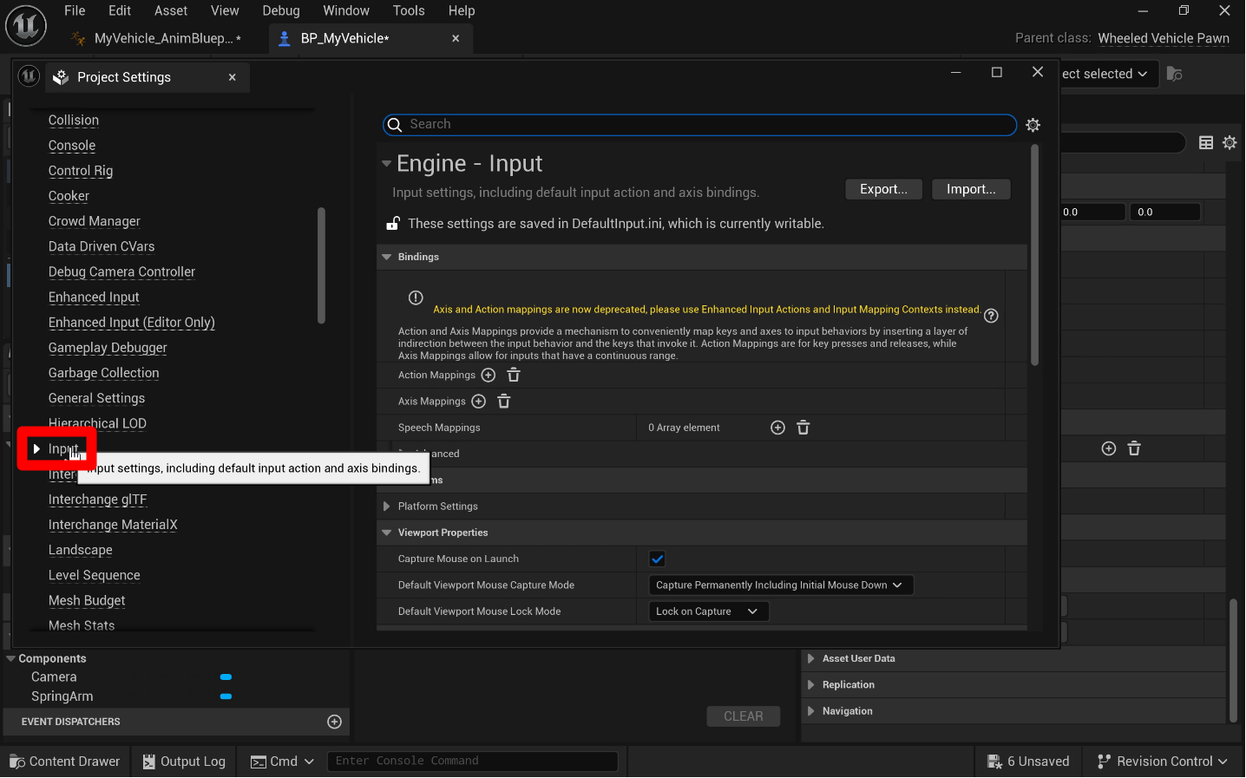Viewport: 1246px width, 778px height.
Task: Open the Edit menu
Action: pyautogui.click(x=120, y=10)
